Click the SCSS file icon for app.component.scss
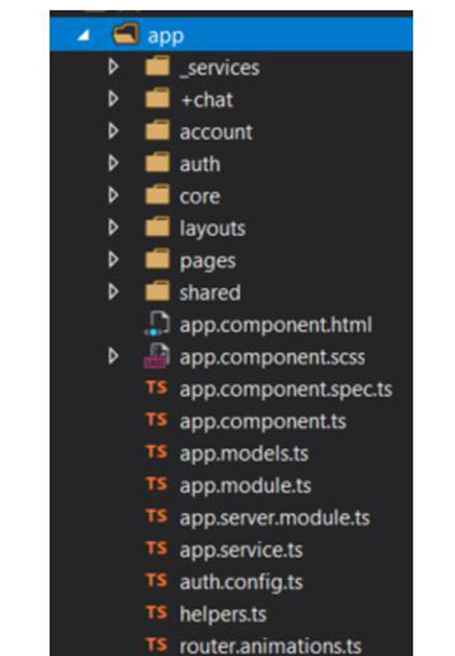 tap(157, 356)
